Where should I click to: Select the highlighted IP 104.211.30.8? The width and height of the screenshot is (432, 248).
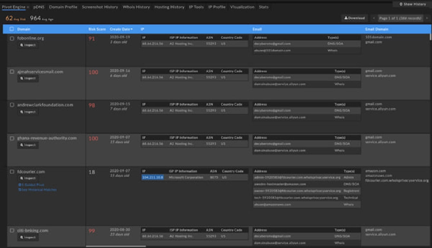click(153, 177)
